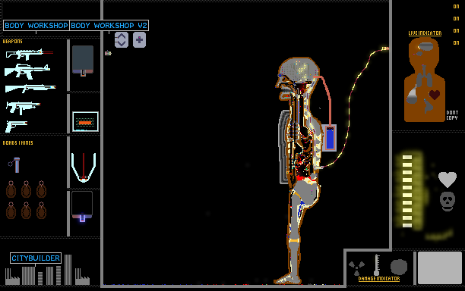Select the pistol in the weapons list
465x291 pixels.
click(x=16, y=126)
